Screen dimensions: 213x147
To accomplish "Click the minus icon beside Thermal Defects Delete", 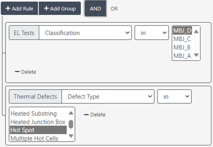I will point(86,115).
